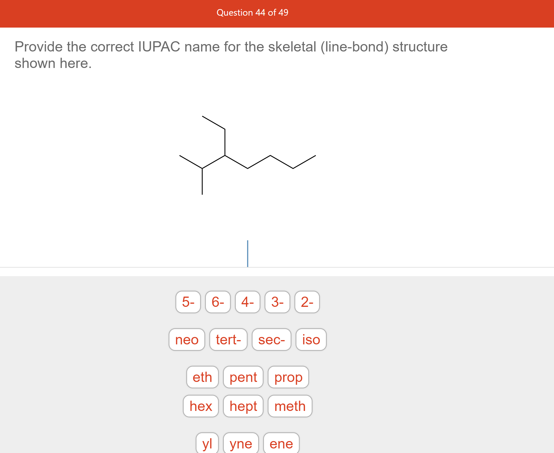Select the "yne" suffix token
Image resolution: width=554 pixels, height=453 pixels.
[241, 444]
